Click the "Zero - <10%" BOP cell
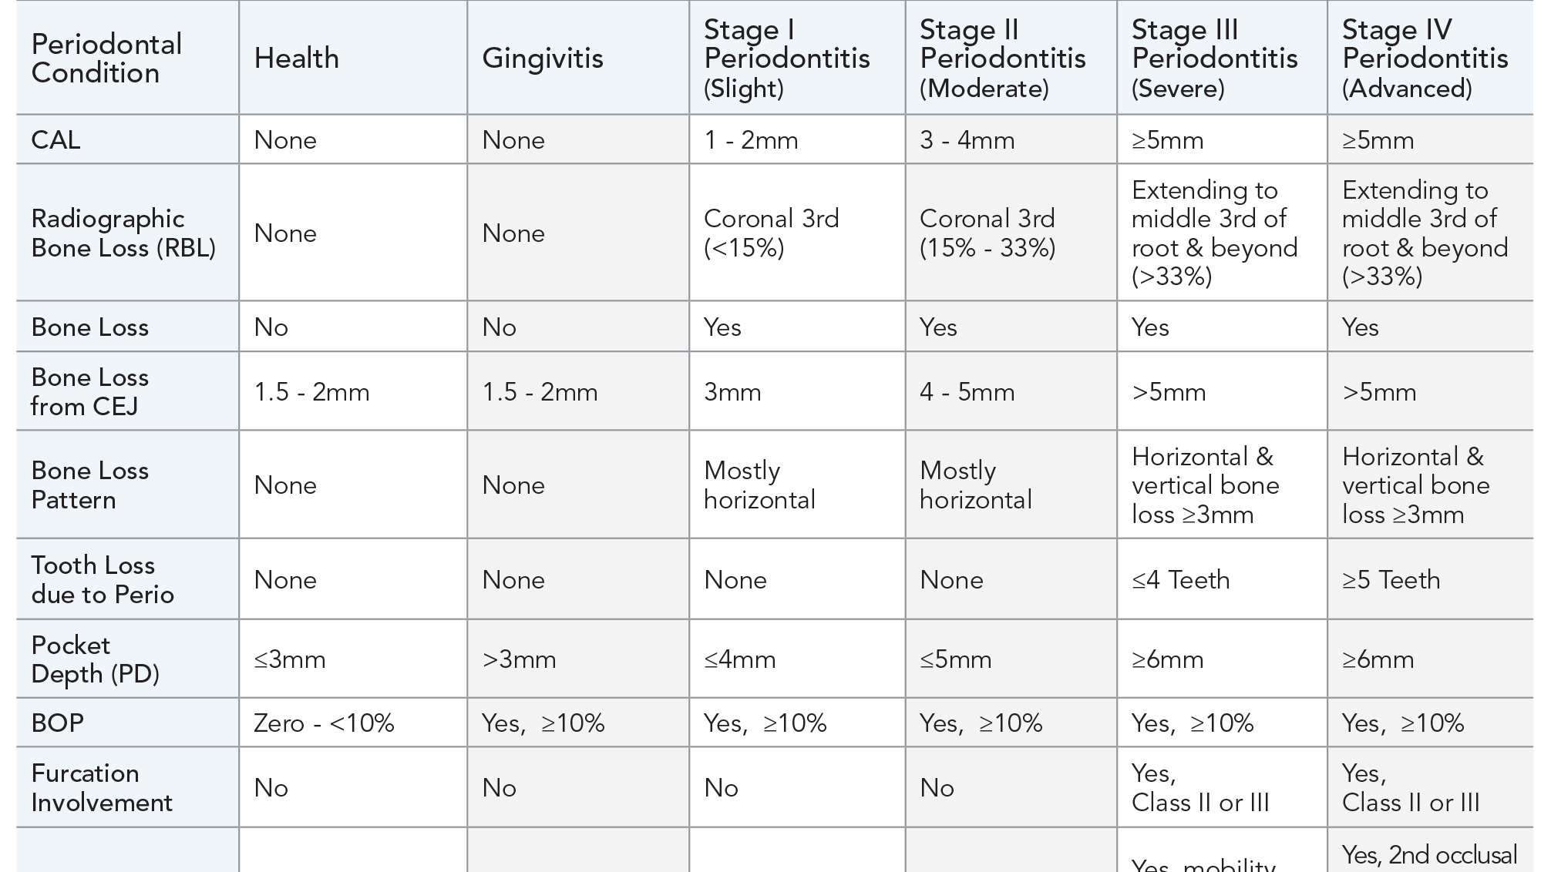Viewport: 1551px width, 872px height. [x=324, y=723]
